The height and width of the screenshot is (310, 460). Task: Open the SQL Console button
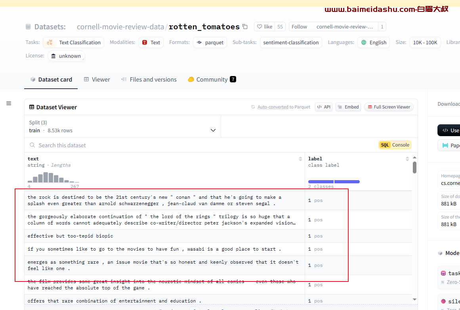point(395,145)
